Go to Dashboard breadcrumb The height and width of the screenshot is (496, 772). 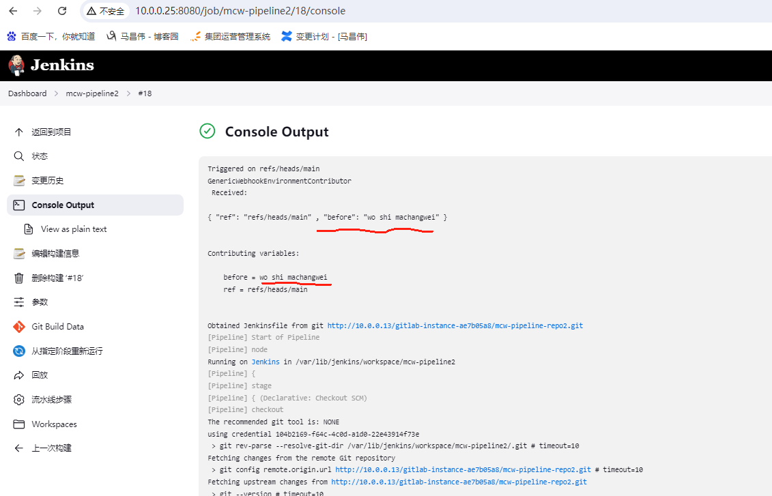click(x=27, y=93)
